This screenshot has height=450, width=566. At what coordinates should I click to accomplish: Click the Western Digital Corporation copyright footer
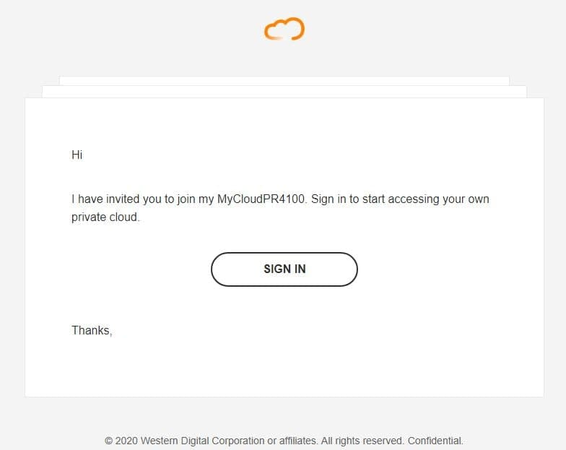tap(284, 441)
